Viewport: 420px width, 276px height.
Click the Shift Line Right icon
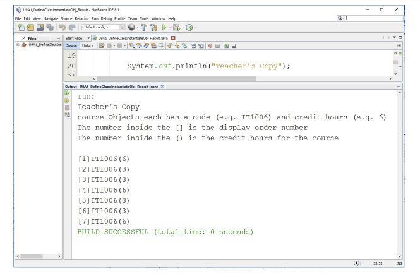coord(201,46)
